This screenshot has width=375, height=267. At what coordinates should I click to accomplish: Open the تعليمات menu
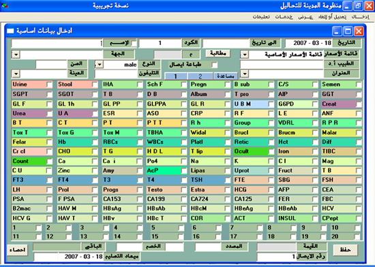[x=261, y=17]
